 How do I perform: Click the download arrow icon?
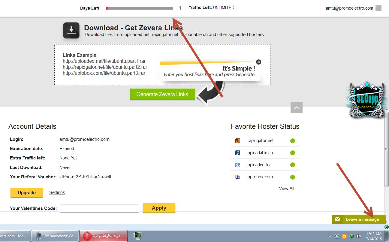click(x=71, y=30)
